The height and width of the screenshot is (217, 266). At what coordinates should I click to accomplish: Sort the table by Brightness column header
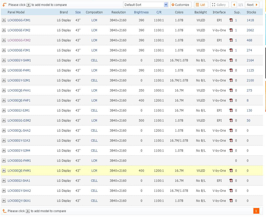pyautogui.click(x=141, y=12)
